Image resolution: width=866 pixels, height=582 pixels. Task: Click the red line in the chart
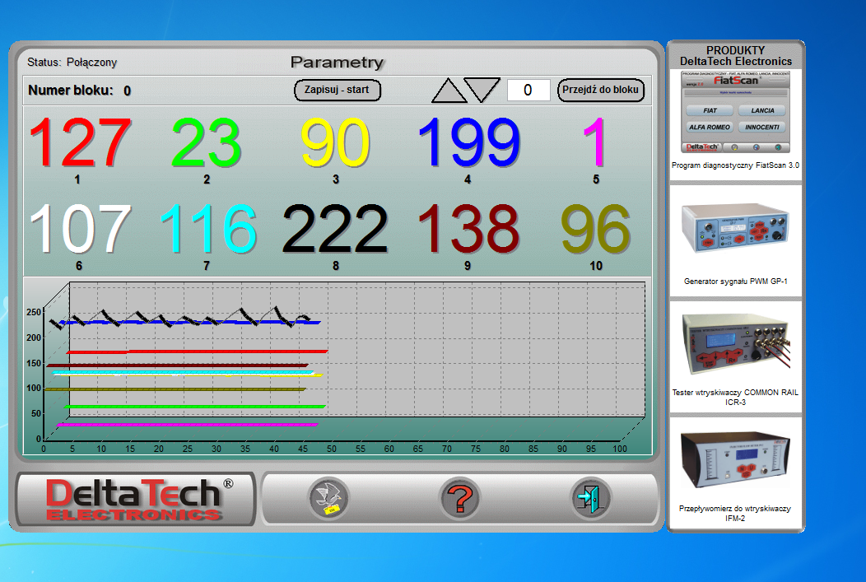(x=197, y=352)
